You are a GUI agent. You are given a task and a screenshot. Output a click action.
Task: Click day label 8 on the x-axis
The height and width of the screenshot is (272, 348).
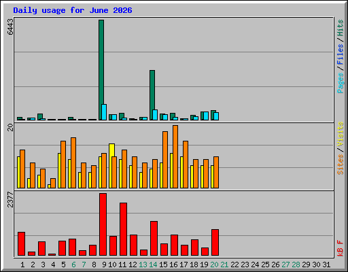[94, 265]
